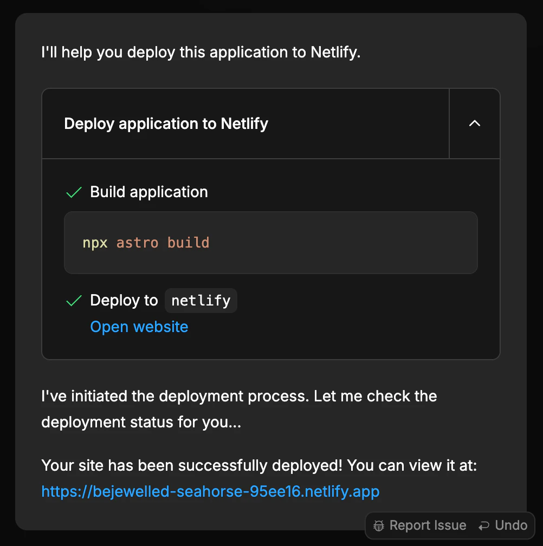The width and height of the screenshot is (543, 546).
Task: Click the upward chevron icon on the deploy card
Action: click(474, 123)
